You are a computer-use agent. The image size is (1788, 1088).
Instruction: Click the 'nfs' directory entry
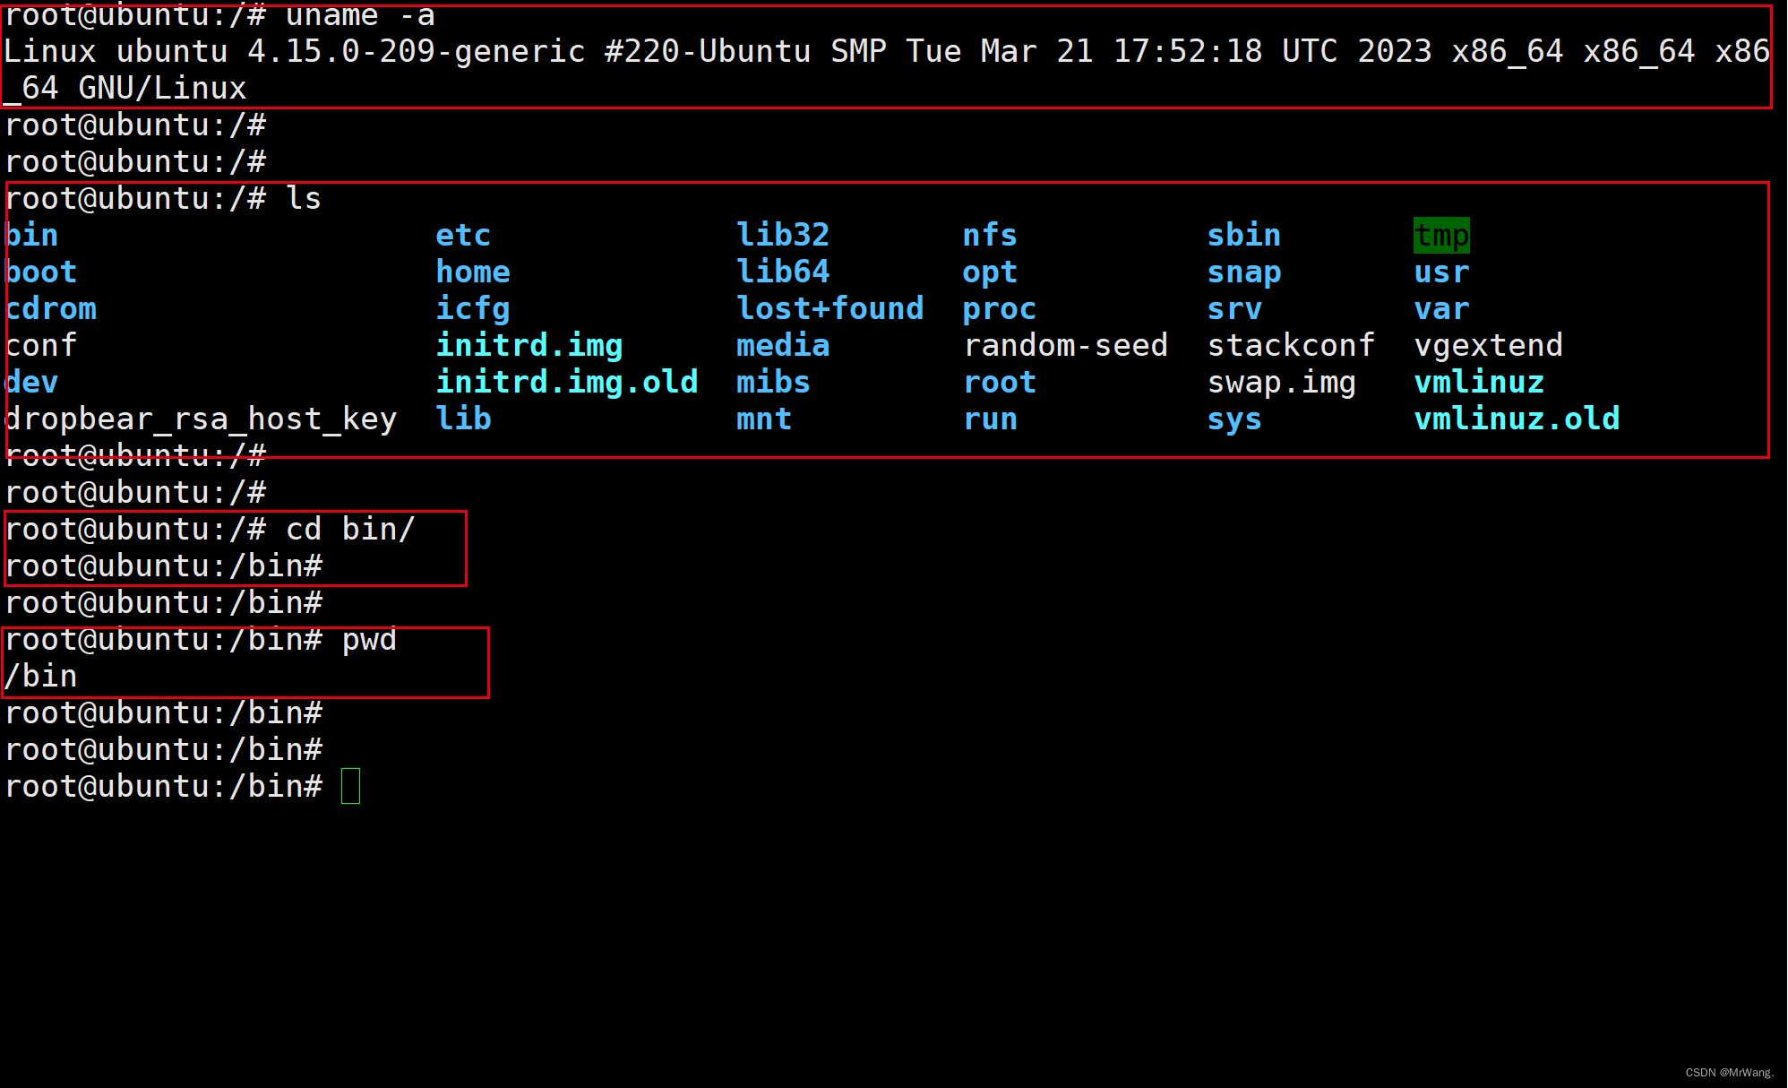[990, 236]
